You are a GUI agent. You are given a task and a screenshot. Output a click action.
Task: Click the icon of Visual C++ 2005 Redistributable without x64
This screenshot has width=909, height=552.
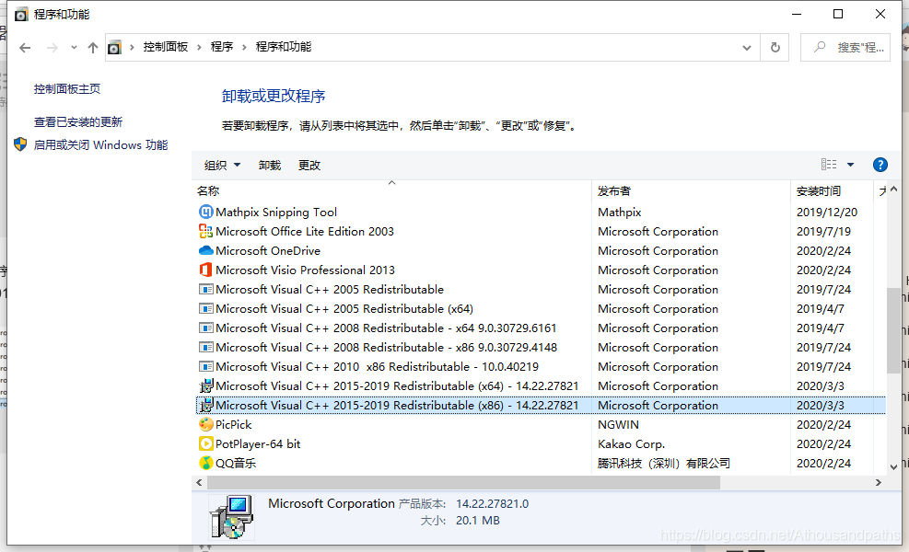click(x=205, y=289)
